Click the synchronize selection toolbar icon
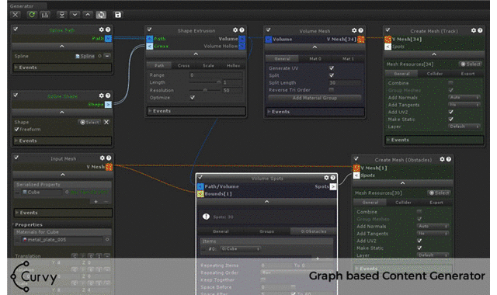The height and width of the screenshot is (295, 497). (x=101, y=15)
